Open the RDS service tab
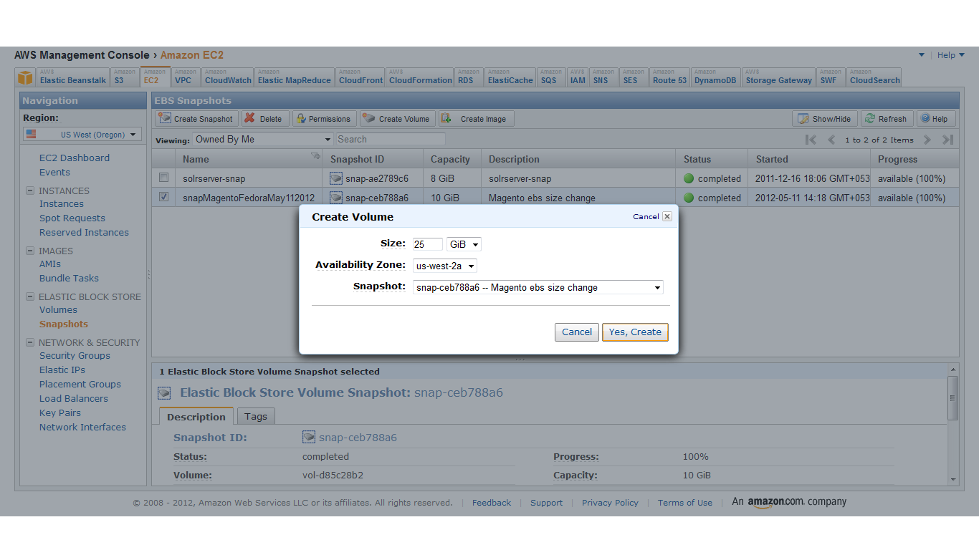 [x=468, y=76]
